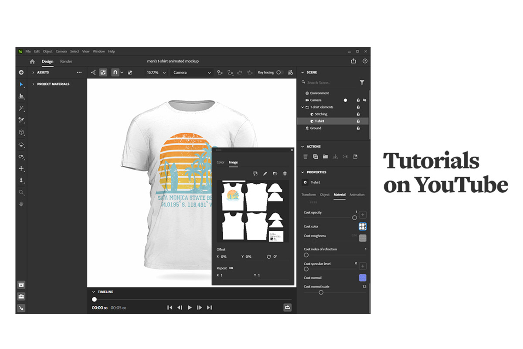Click the Coat normal scale slider handle

(321, 292)
